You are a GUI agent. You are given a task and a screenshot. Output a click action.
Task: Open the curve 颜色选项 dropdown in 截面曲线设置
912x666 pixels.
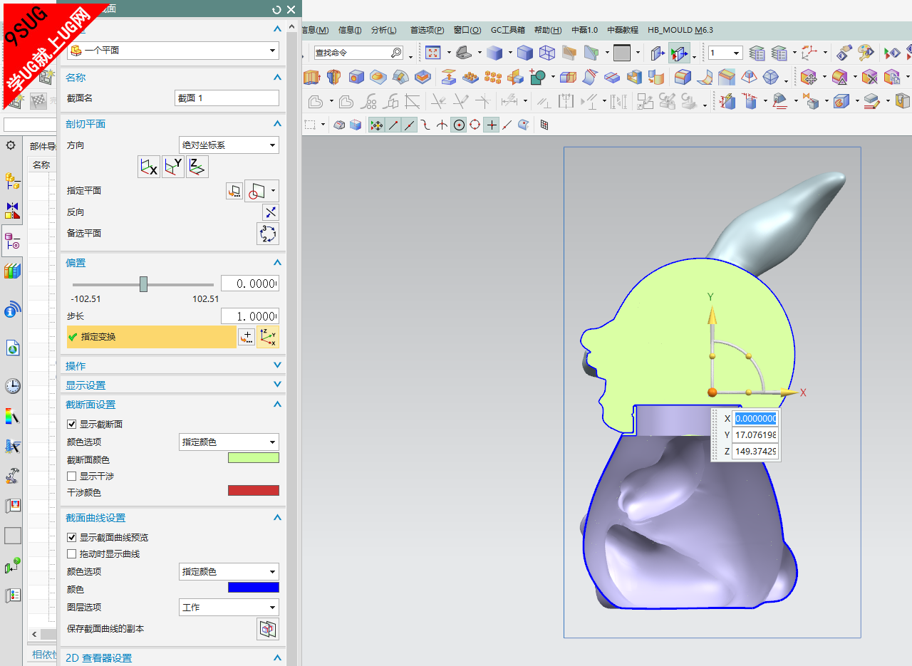click(229, 572)
